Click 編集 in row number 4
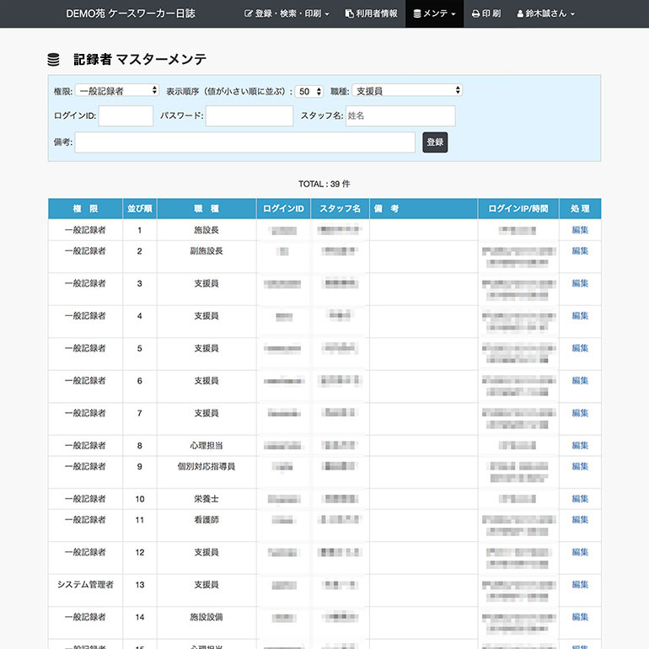The image size is (649, 649). [580, 316]
